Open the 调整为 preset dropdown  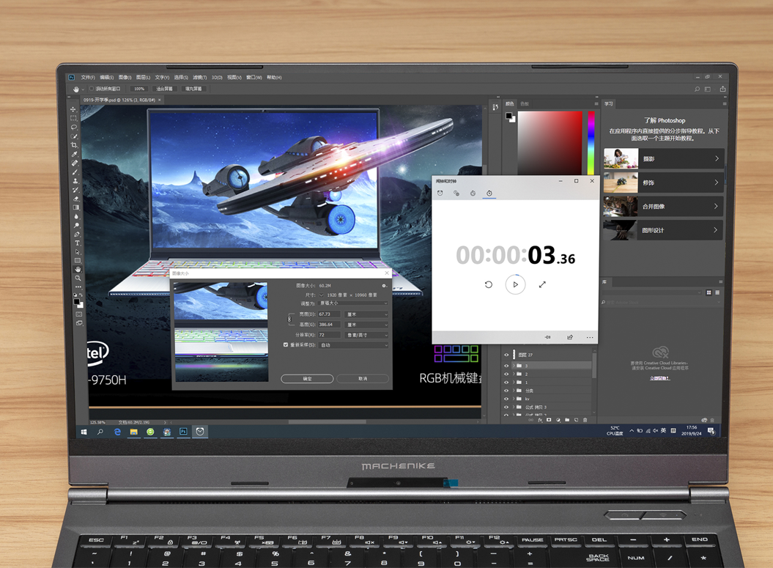click(353, 303)
